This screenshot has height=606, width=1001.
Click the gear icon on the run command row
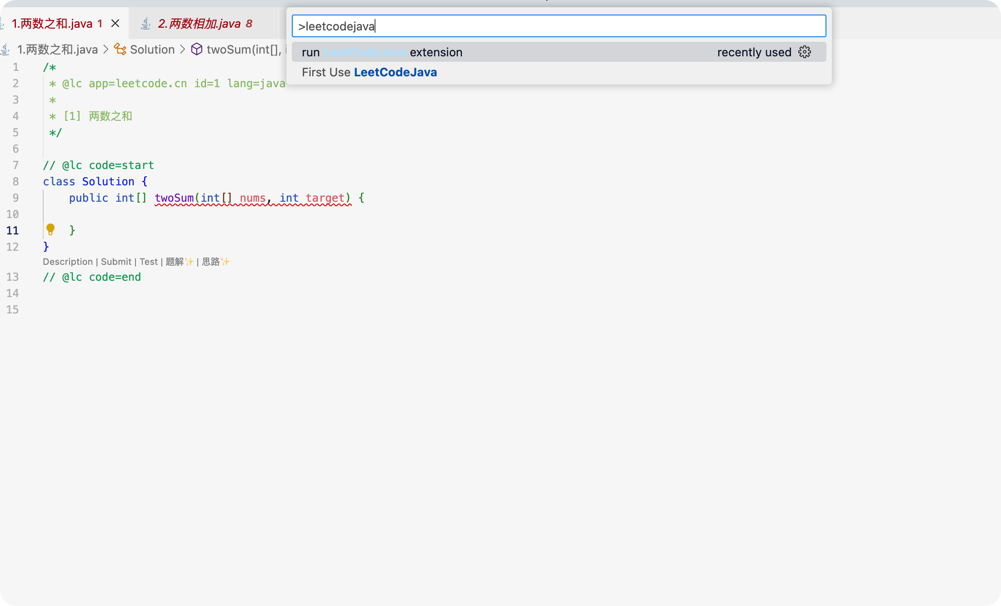click(804, 52)
